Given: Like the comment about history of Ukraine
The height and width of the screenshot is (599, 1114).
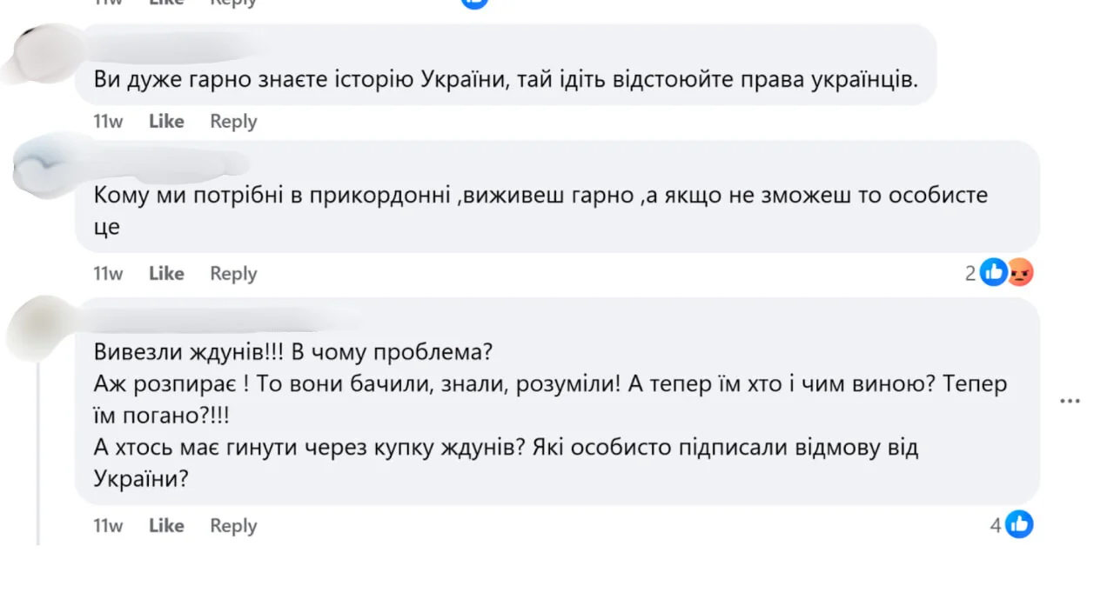Looking at the screenshot, I should coord(165,121).
